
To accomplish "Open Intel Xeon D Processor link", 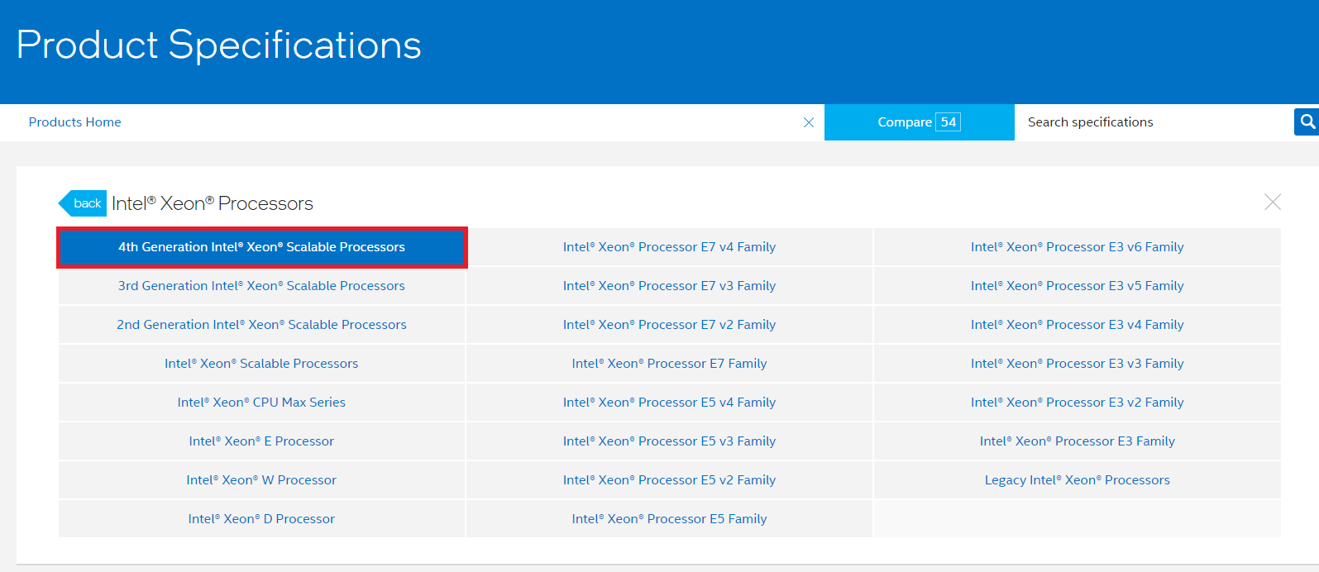I will pos(261,519).
